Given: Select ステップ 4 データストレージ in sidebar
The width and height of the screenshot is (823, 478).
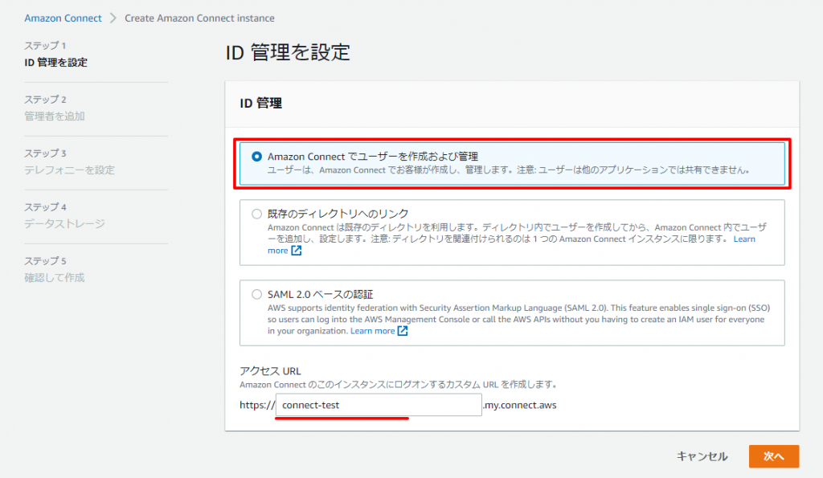Looking at the screenshot, I should tap(64, 215).
